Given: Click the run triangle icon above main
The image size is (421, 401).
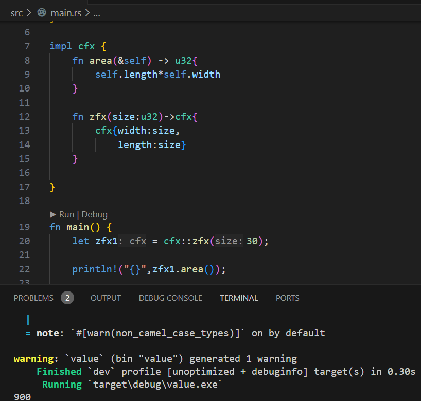Looking at the screenshot, I should [x=53, y=214].
